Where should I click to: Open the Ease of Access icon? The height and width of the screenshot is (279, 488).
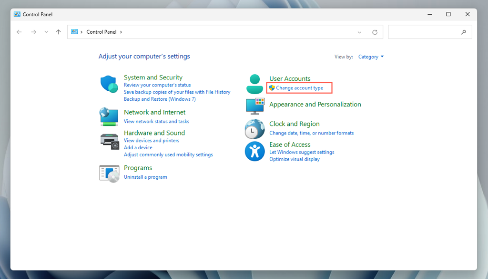pos(255,152)
